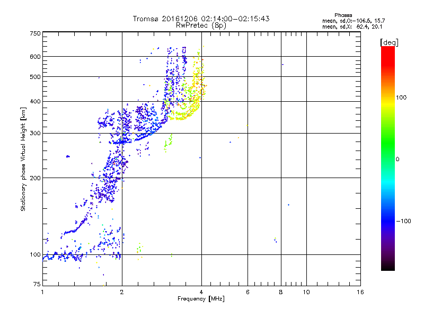Click the y-axis tick label '750'
The image size is (424, 318).
35,33
